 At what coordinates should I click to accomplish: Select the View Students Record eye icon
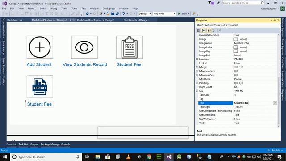click(84, 47)
